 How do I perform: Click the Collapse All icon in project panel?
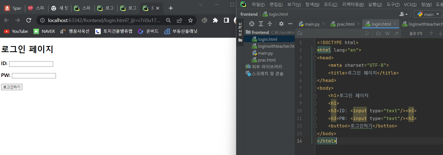[270, 24]
